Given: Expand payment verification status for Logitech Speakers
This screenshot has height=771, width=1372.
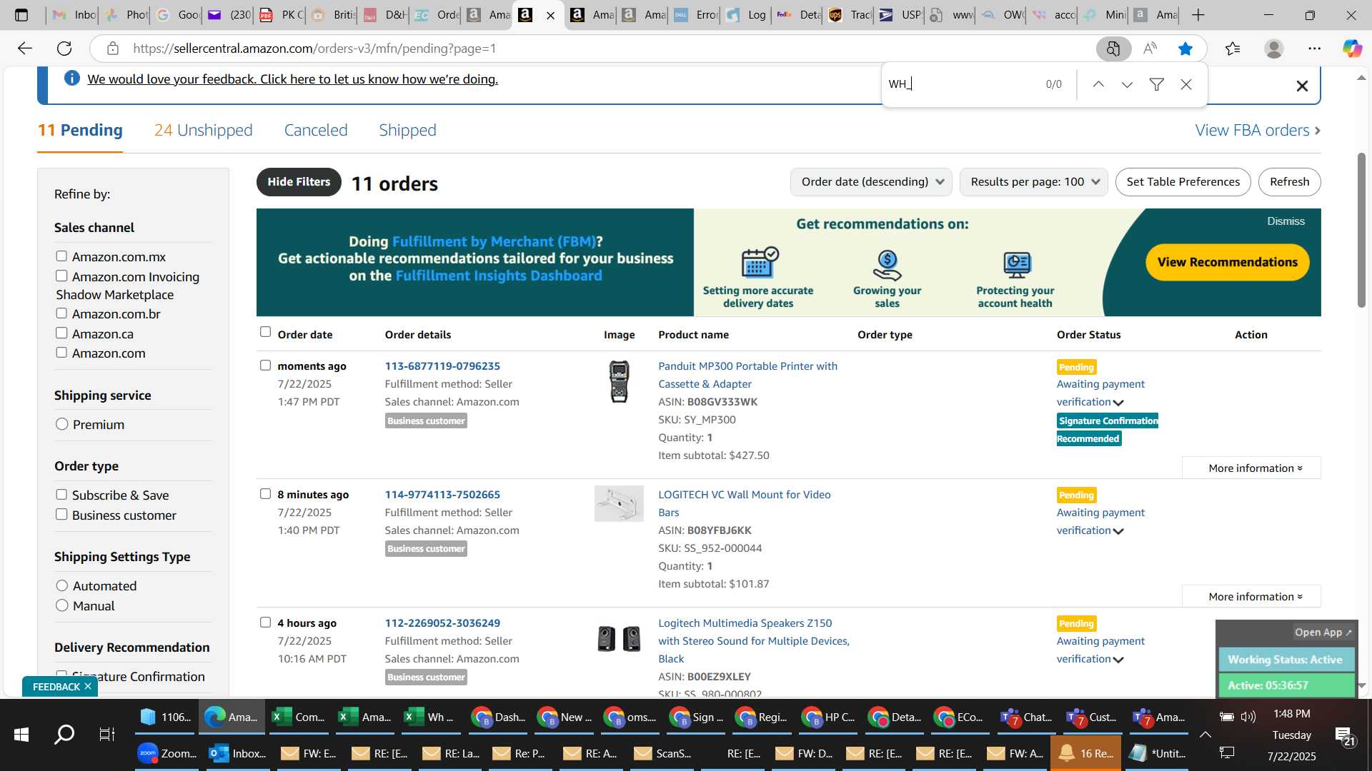Looking at the screenshot, I should [1118, 660].
